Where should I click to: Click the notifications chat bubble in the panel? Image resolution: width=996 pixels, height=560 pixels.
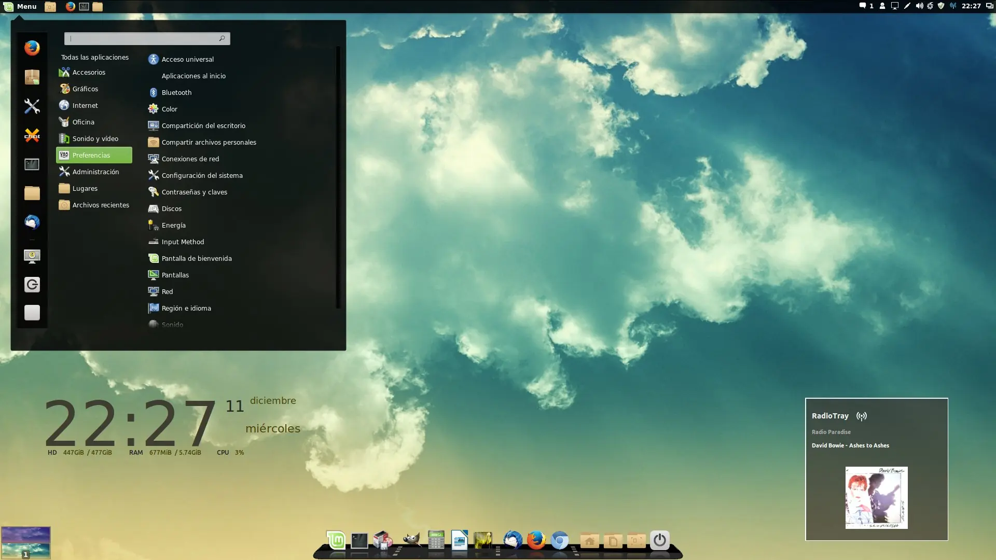862,6
